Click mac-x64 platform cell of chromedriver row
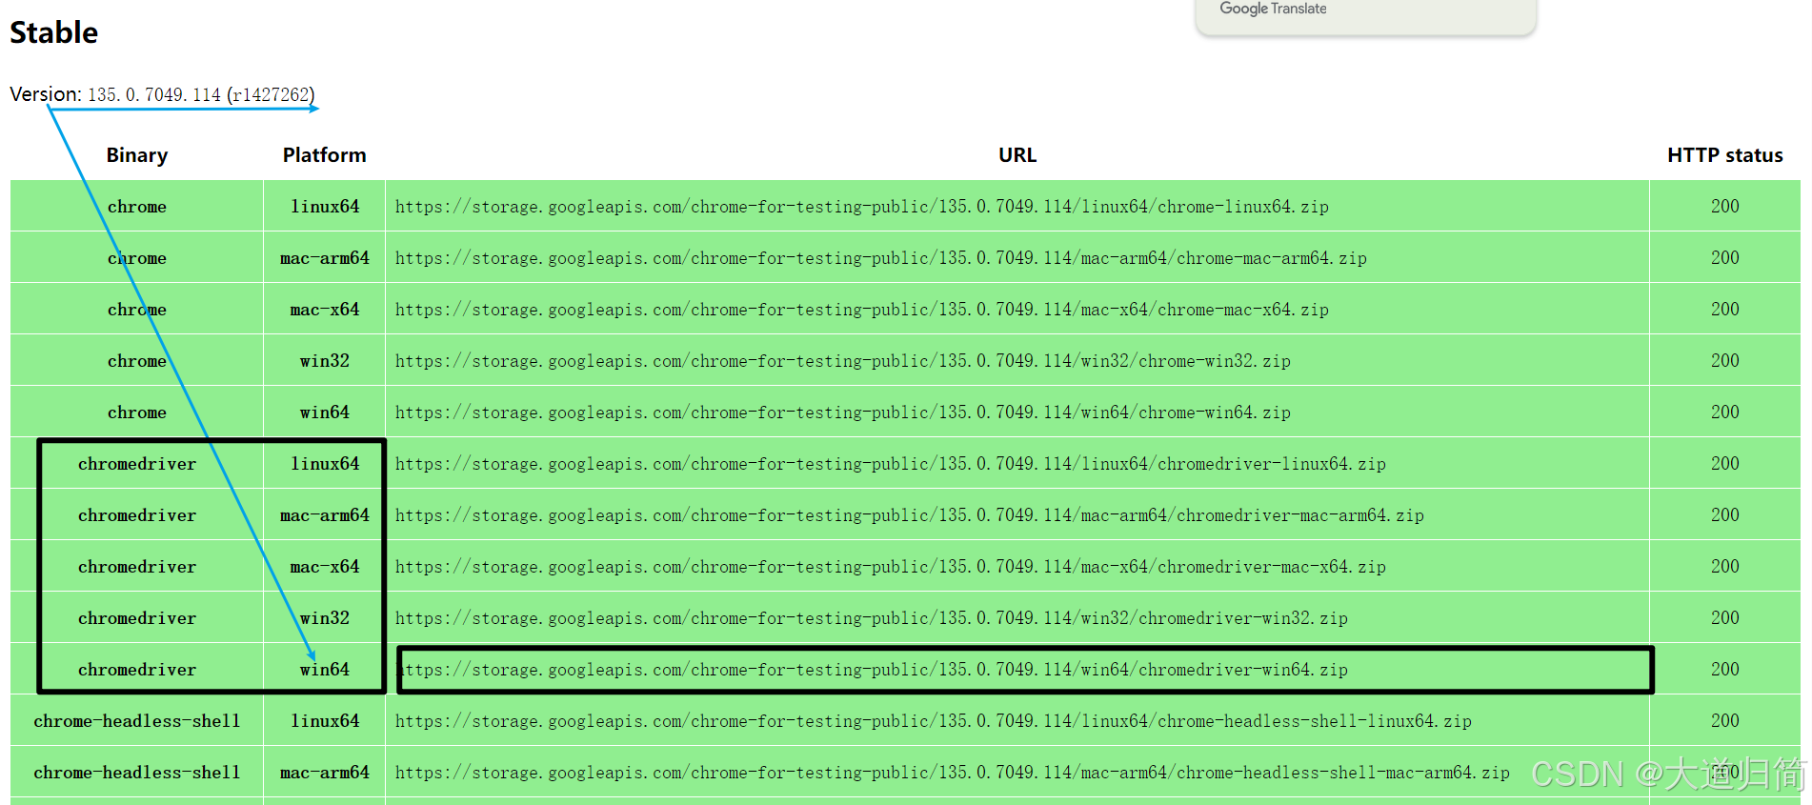This screenshot has width=1812, height=805. (325, 567)
